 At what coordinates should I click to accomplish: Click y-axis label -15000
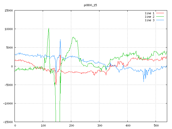coord(8,122)
